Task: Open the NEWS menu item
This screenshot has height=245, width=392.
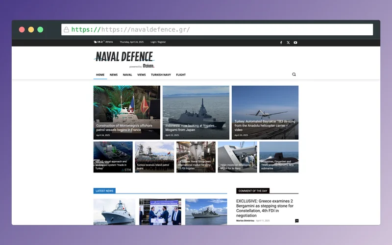Action: (x=114, y=75)
